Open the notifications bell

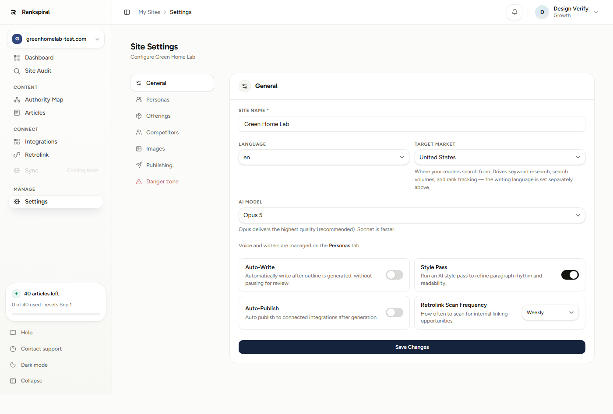514,12
